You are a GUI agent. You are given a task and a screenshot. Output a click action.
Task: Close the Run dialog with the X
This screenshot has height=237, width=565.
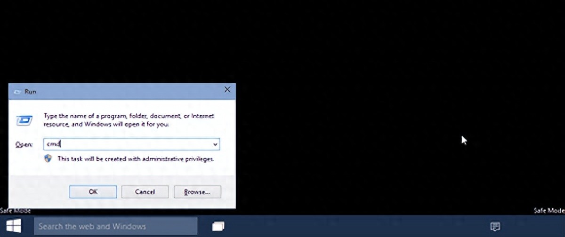(x=227, y=90)
